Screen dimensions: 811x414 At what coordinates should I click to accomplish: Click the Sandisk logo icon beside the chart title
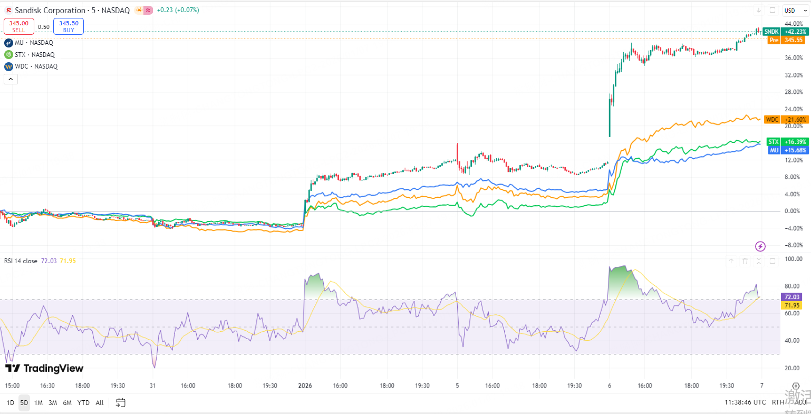pos(8,11)
